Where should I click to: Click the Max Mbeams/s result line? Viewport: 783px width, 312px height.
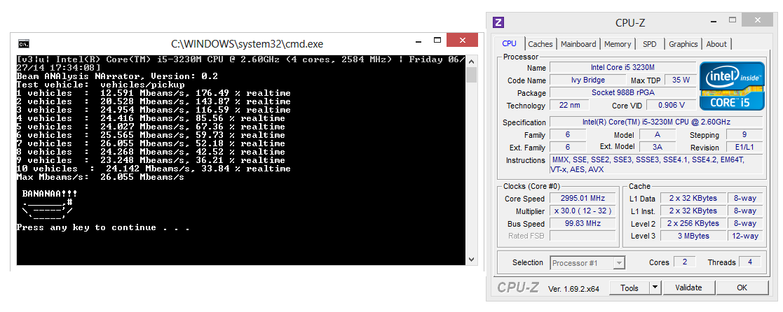point(100,177)
